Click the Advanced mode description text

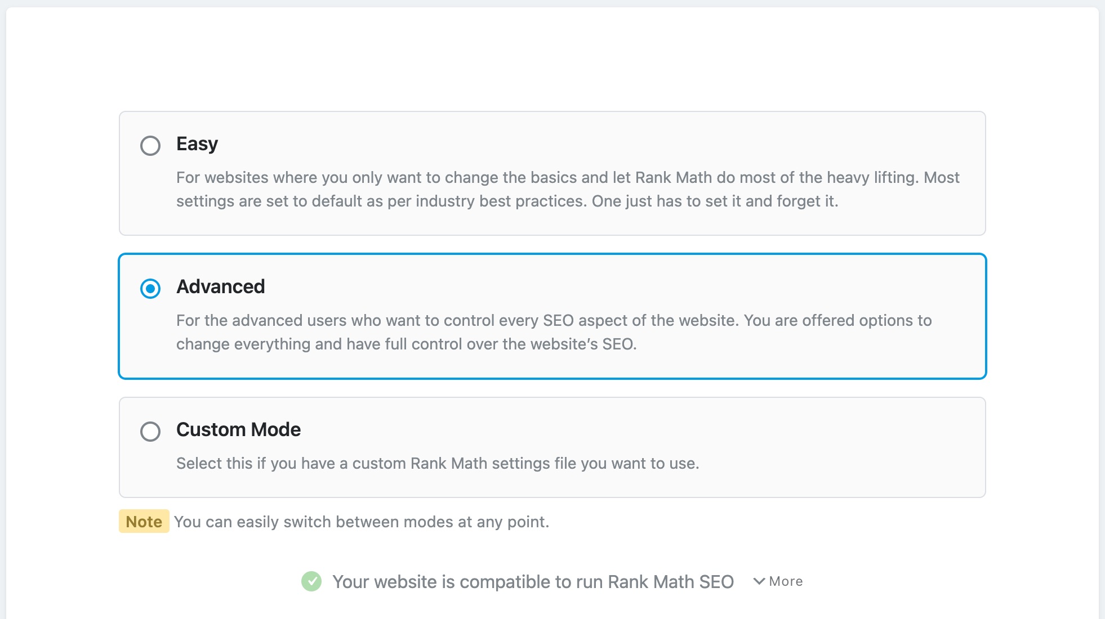554,332
